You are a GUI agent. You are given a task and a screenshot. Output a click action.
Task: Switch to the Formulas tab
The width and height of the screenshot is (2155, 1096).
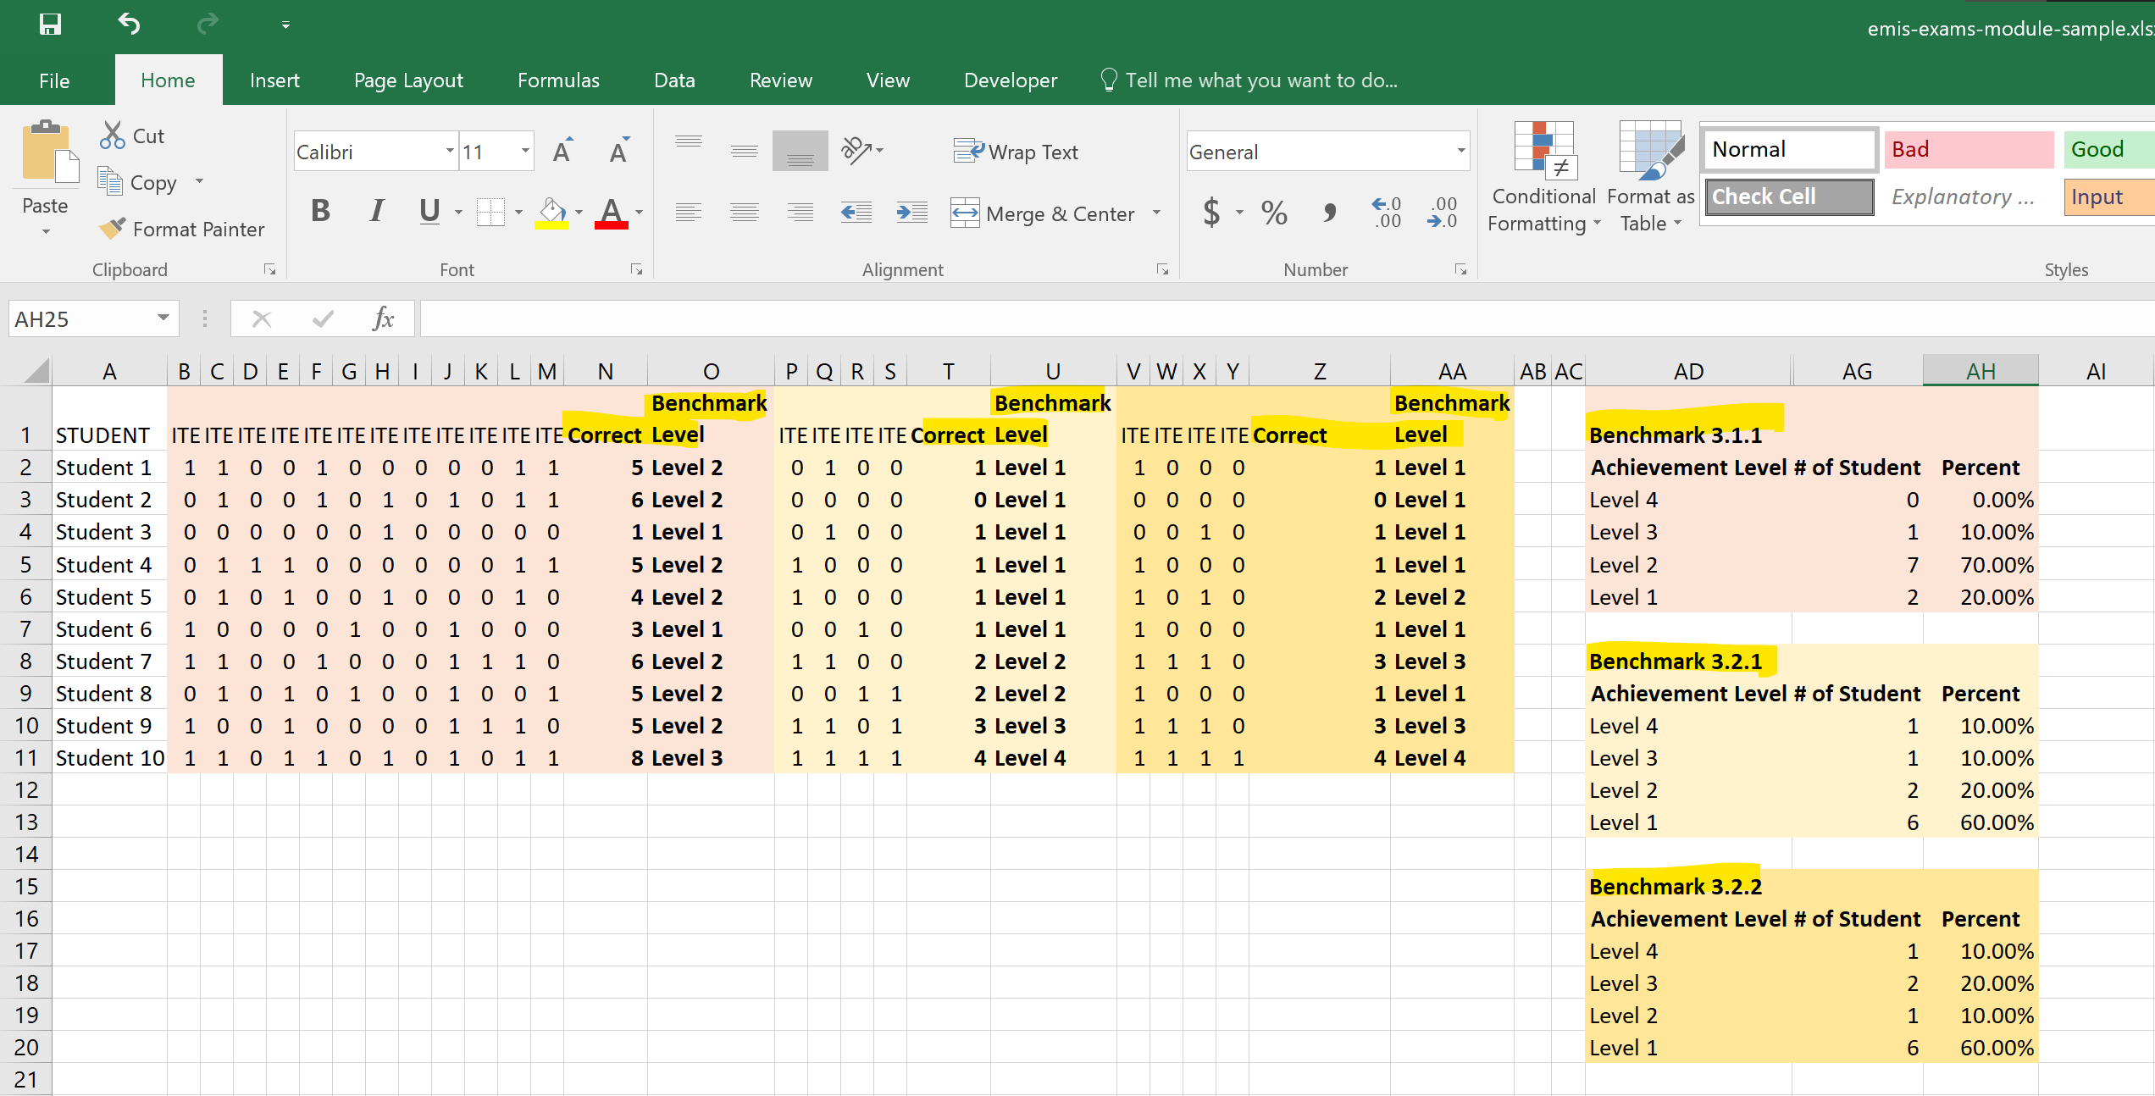point(558,80)
